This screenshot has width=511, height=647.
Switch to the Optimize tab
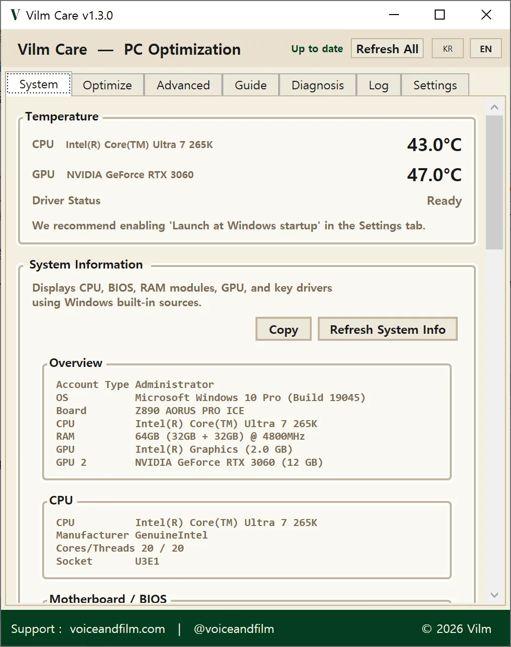coord(107,85)
